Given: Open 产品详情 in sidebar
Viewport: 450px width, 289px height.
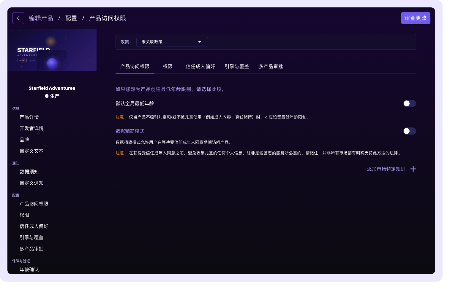Looking at the screenshot, I should point(29,117).
